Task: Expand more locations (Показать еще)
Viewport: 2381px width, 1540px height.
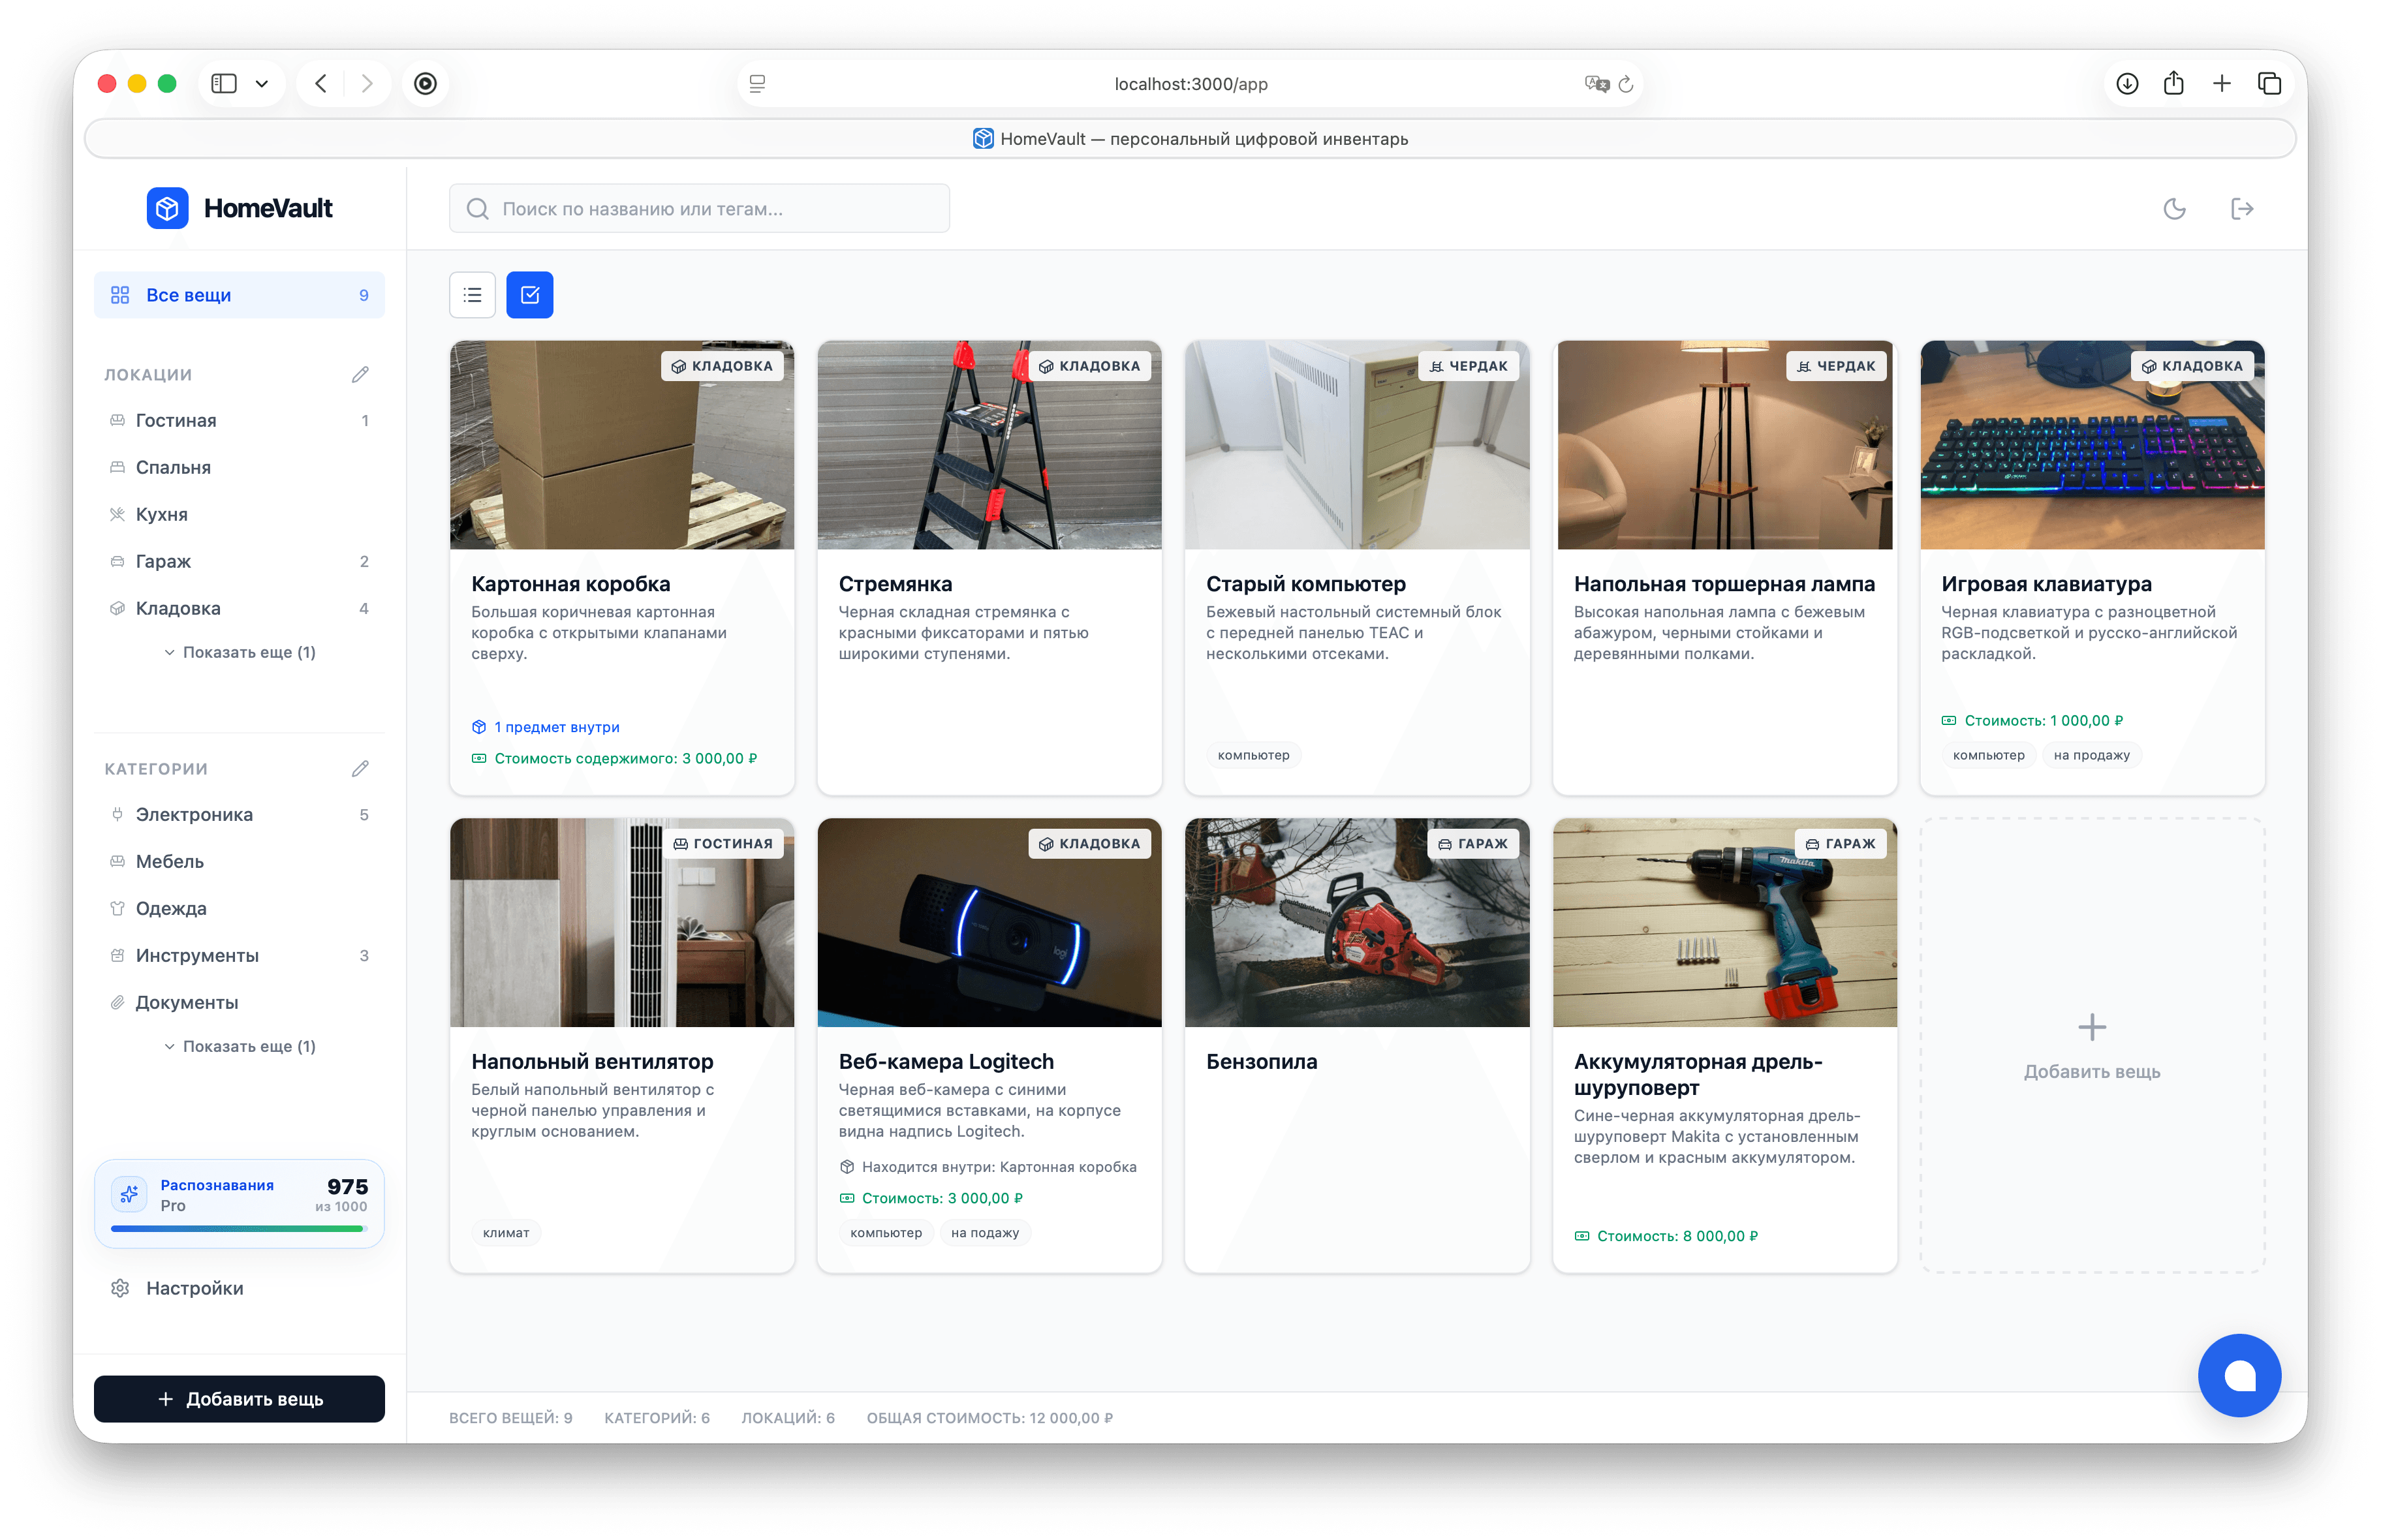Action: tap(240, 653)
